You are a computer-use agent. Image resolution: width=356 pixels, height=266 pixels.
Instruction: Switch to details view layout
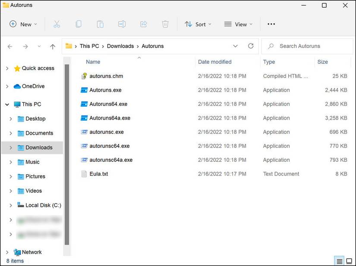coord(339,260)
